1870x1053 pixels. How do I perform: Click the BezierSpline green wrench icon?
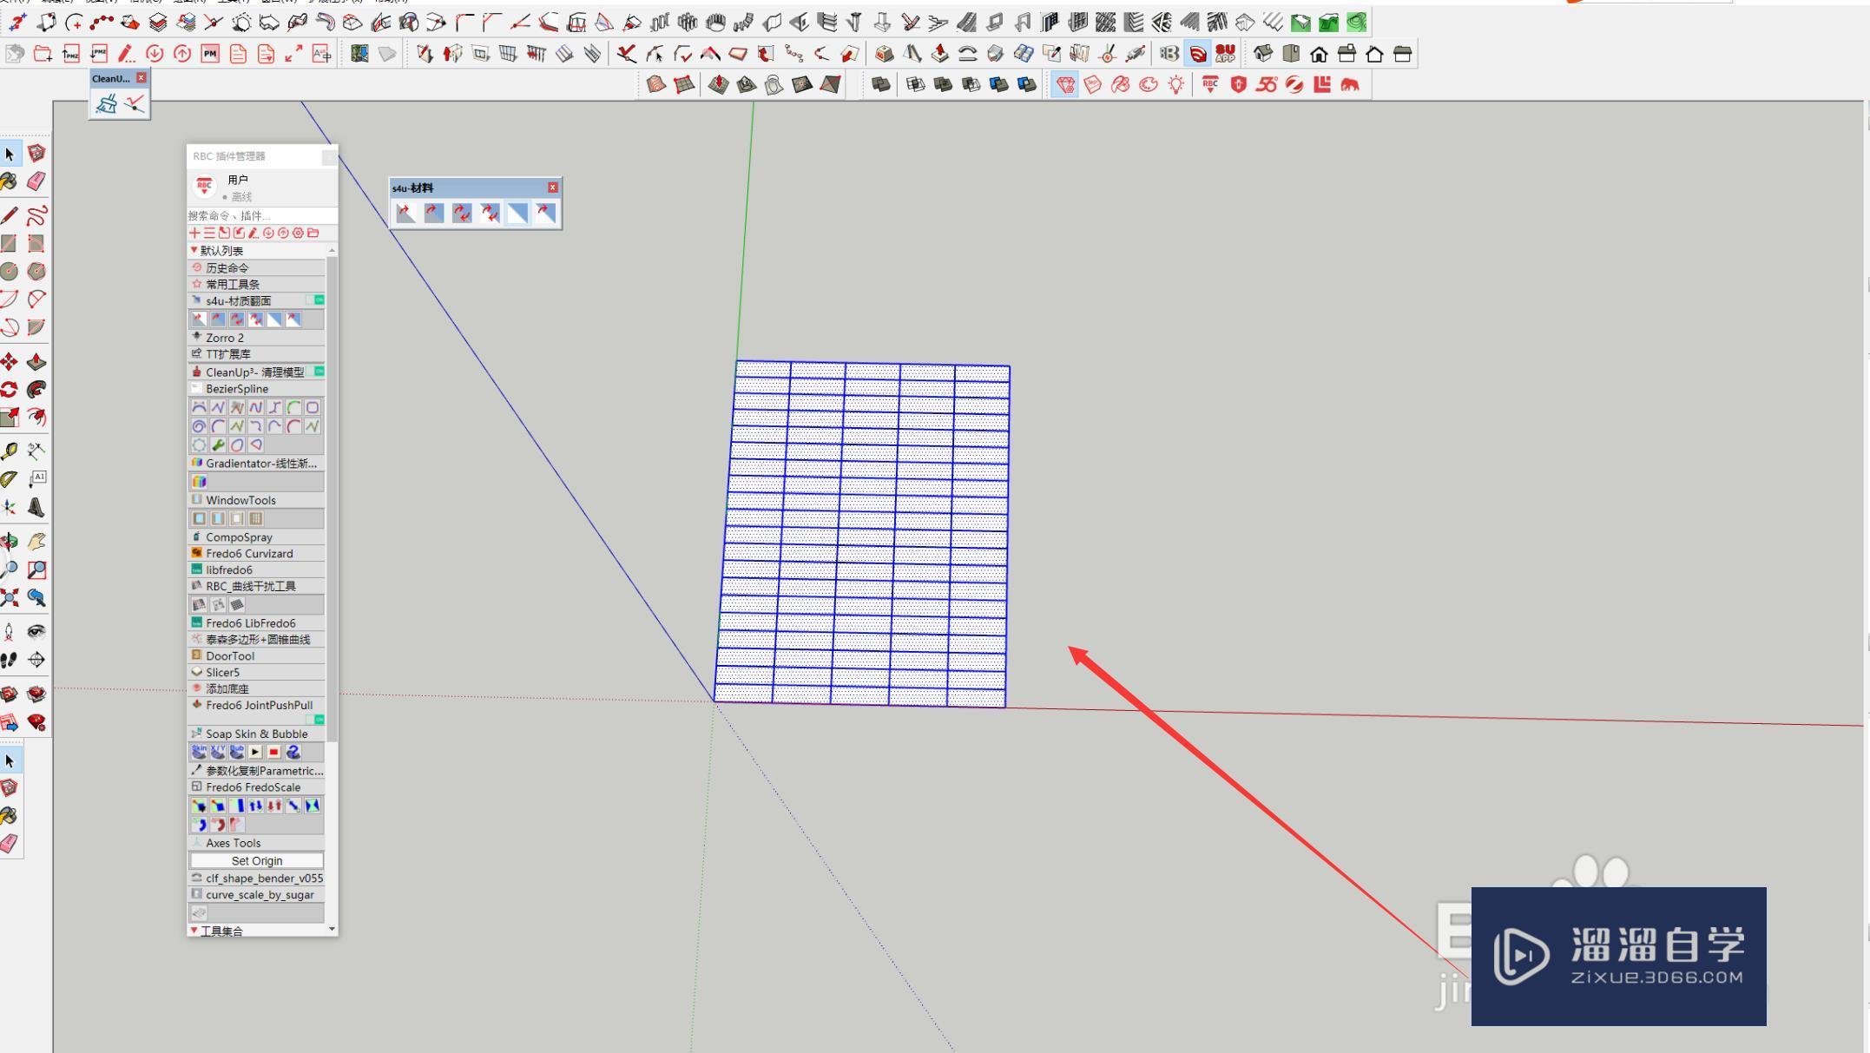click(x=218, y=444)
